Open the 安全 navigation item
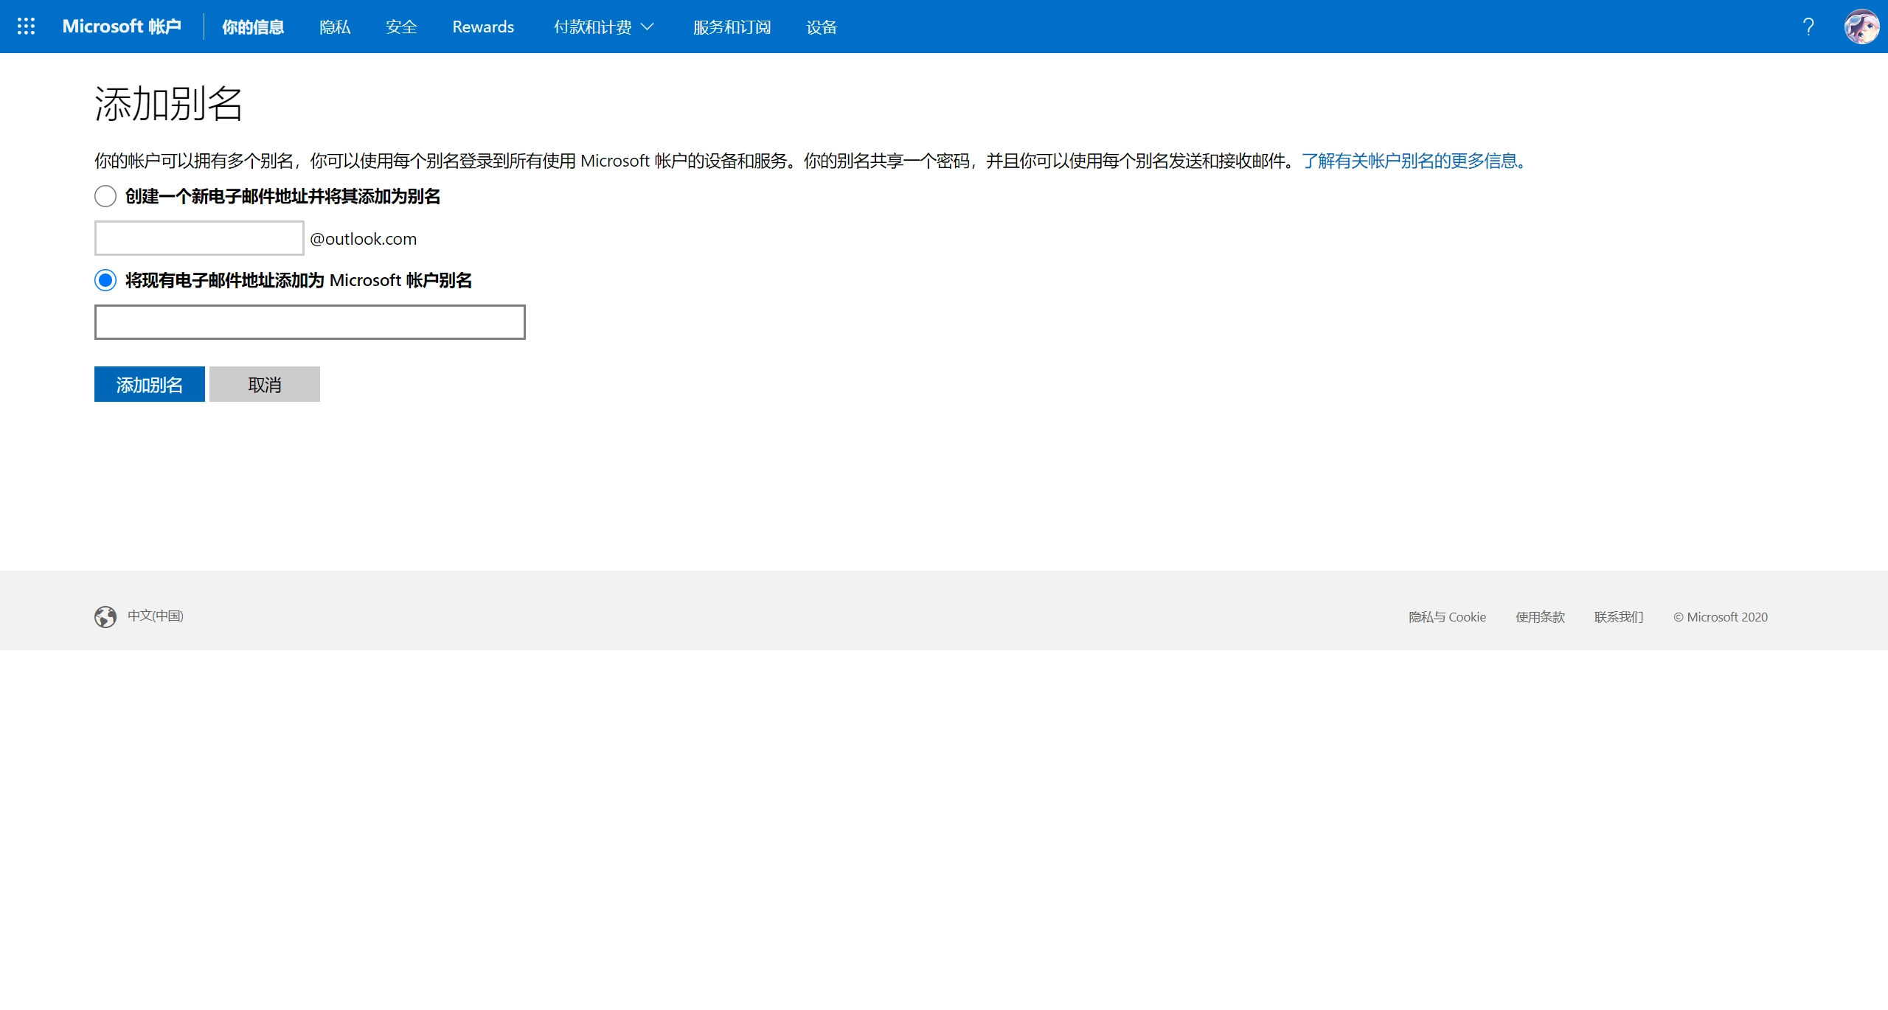Viewport: 1888px width, 1010px height. coord(401,27)
